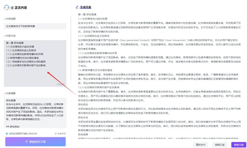Viewport: 247px width, 148px height.
Task: Click the 智能创作文案 generate button
Action: point(35,142)
